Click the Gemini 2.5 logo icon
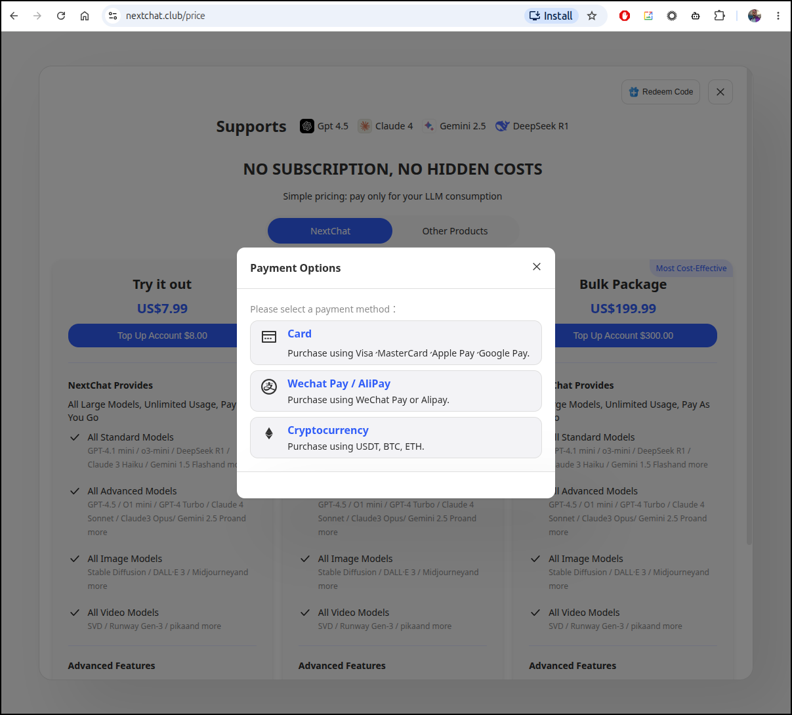792x715 pixels. [429, 126]
